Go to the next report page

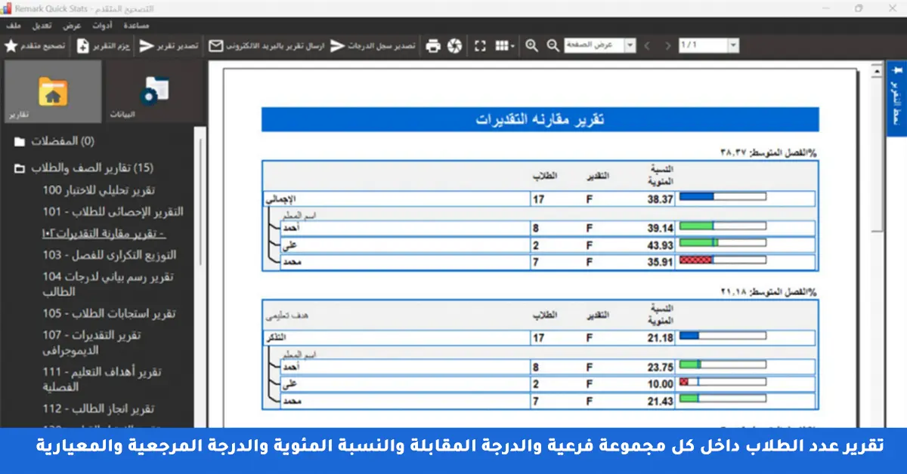pyautogui.click(x=667, y=46)
